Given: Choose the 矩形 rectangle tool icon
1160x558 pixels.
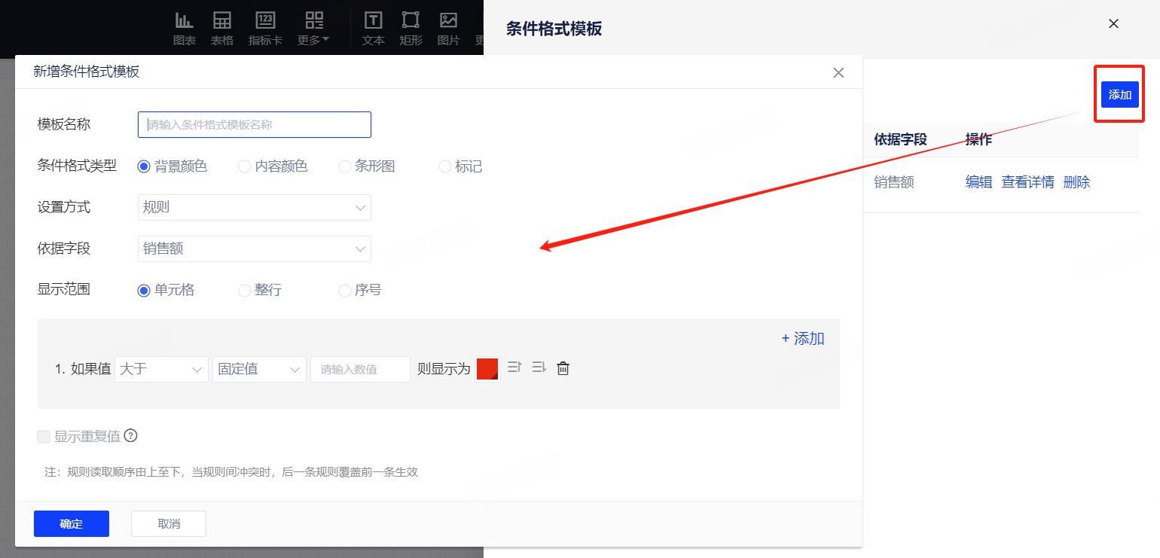Looking at the screenshot, I should point(411,21).
